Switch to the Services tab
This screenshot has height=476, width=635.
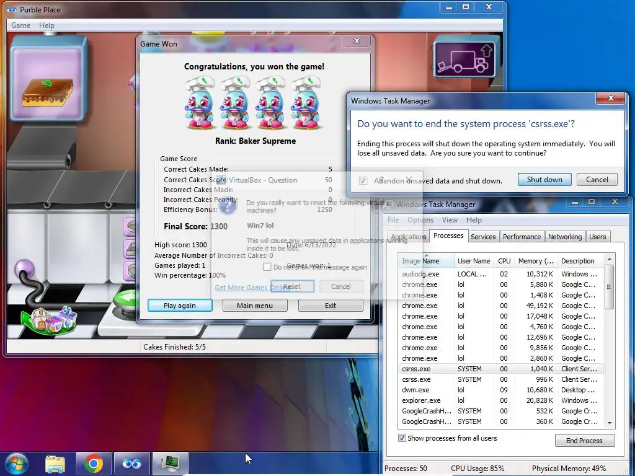pos(483,237)
